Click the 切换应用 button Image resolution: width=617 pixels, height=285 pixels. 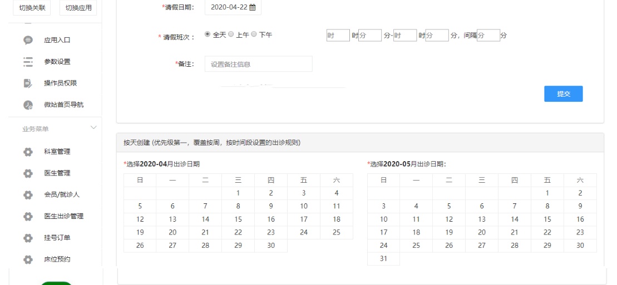click(x=78, y=7)
